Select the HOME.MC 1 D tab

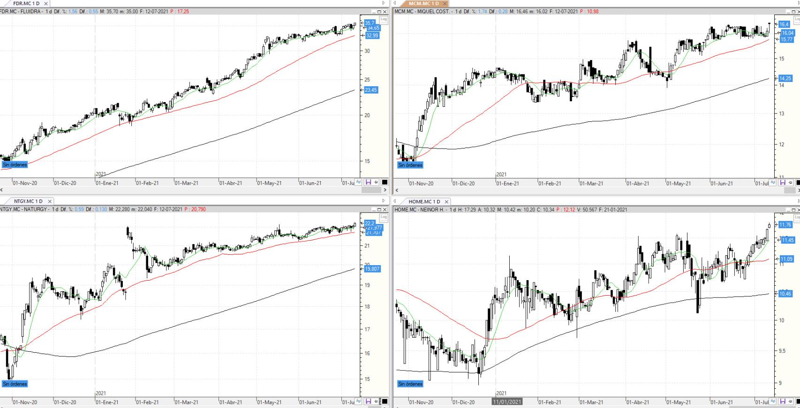pyautogui.click(x=424, y=201)
